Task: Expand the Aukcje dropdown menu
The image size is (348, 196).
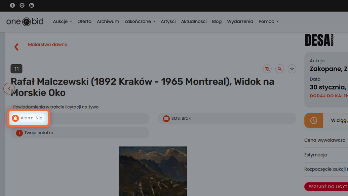Action: (62, 21)
